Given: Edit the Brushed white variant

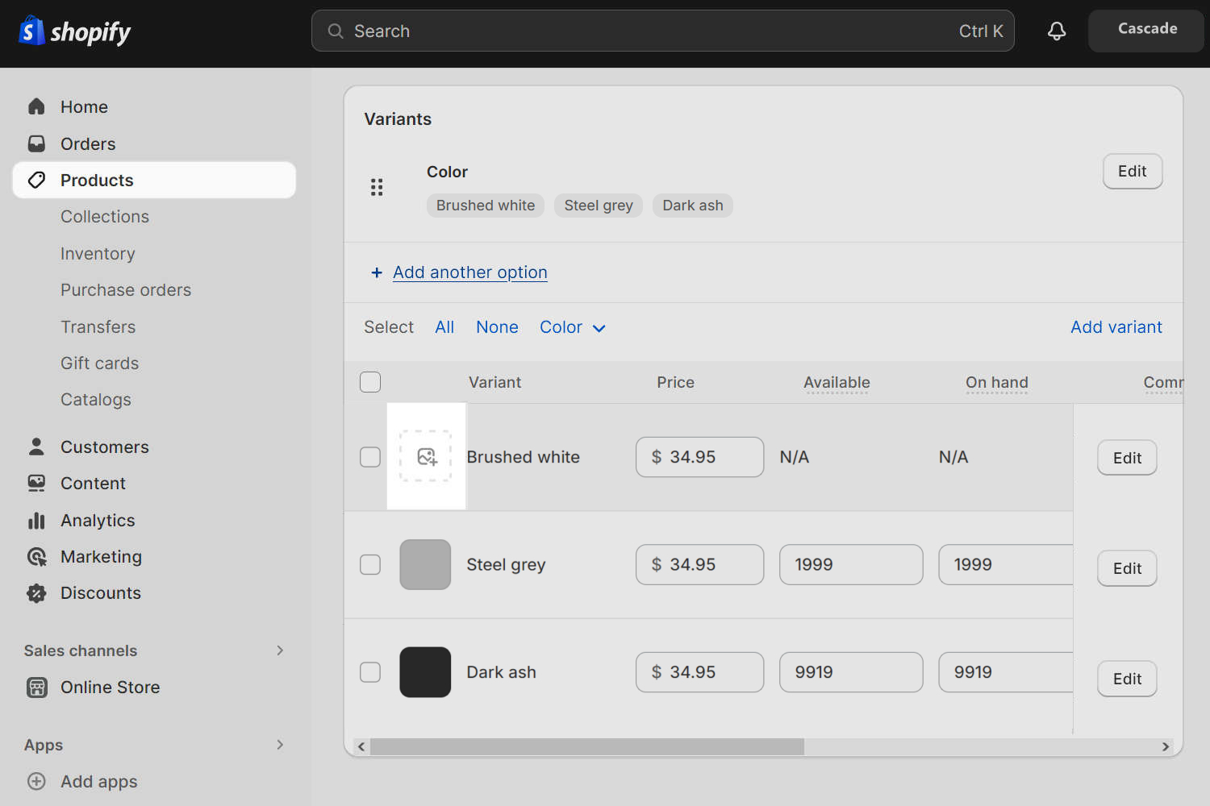Looking at the screenshot, I should tap(1127, 458).
